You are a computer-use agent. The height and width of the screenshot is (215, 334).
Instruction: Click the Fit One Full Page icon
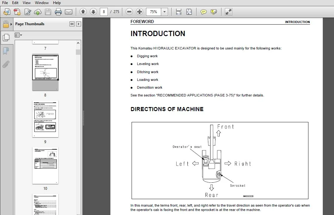pyautogui.click(x=189, y=12)
